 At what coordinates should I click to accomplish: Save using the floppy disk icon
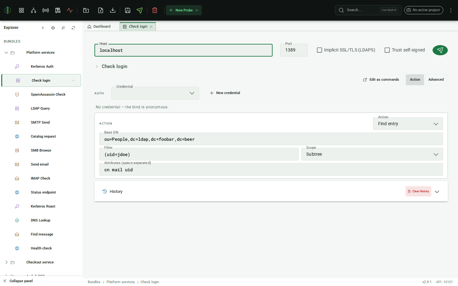(x=128, y=10)
